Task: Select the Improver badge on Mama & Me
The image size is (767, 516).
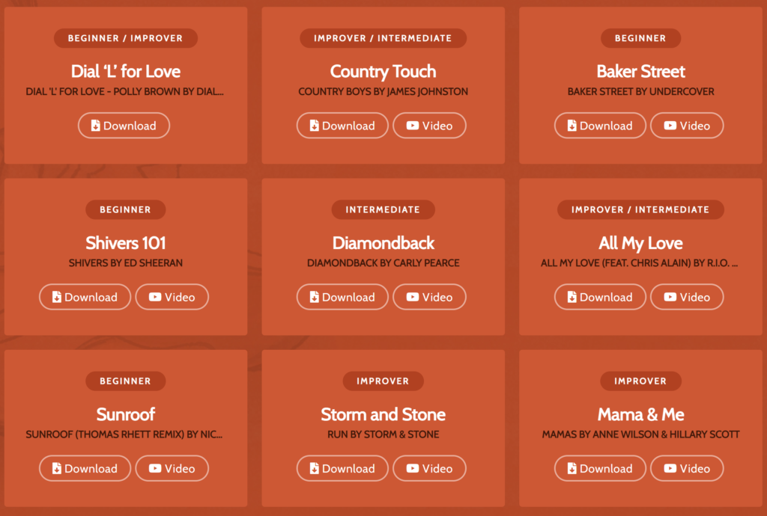Action: 641,381
